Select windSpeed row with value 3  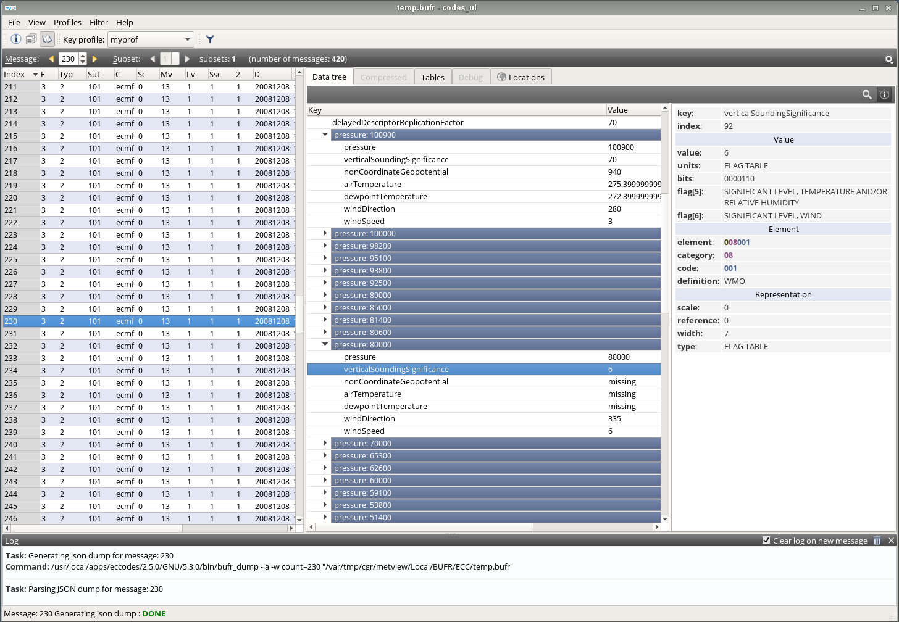pos(484,221)
